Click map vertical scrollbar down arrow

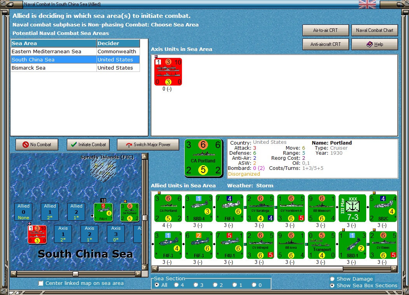[145, 267]
